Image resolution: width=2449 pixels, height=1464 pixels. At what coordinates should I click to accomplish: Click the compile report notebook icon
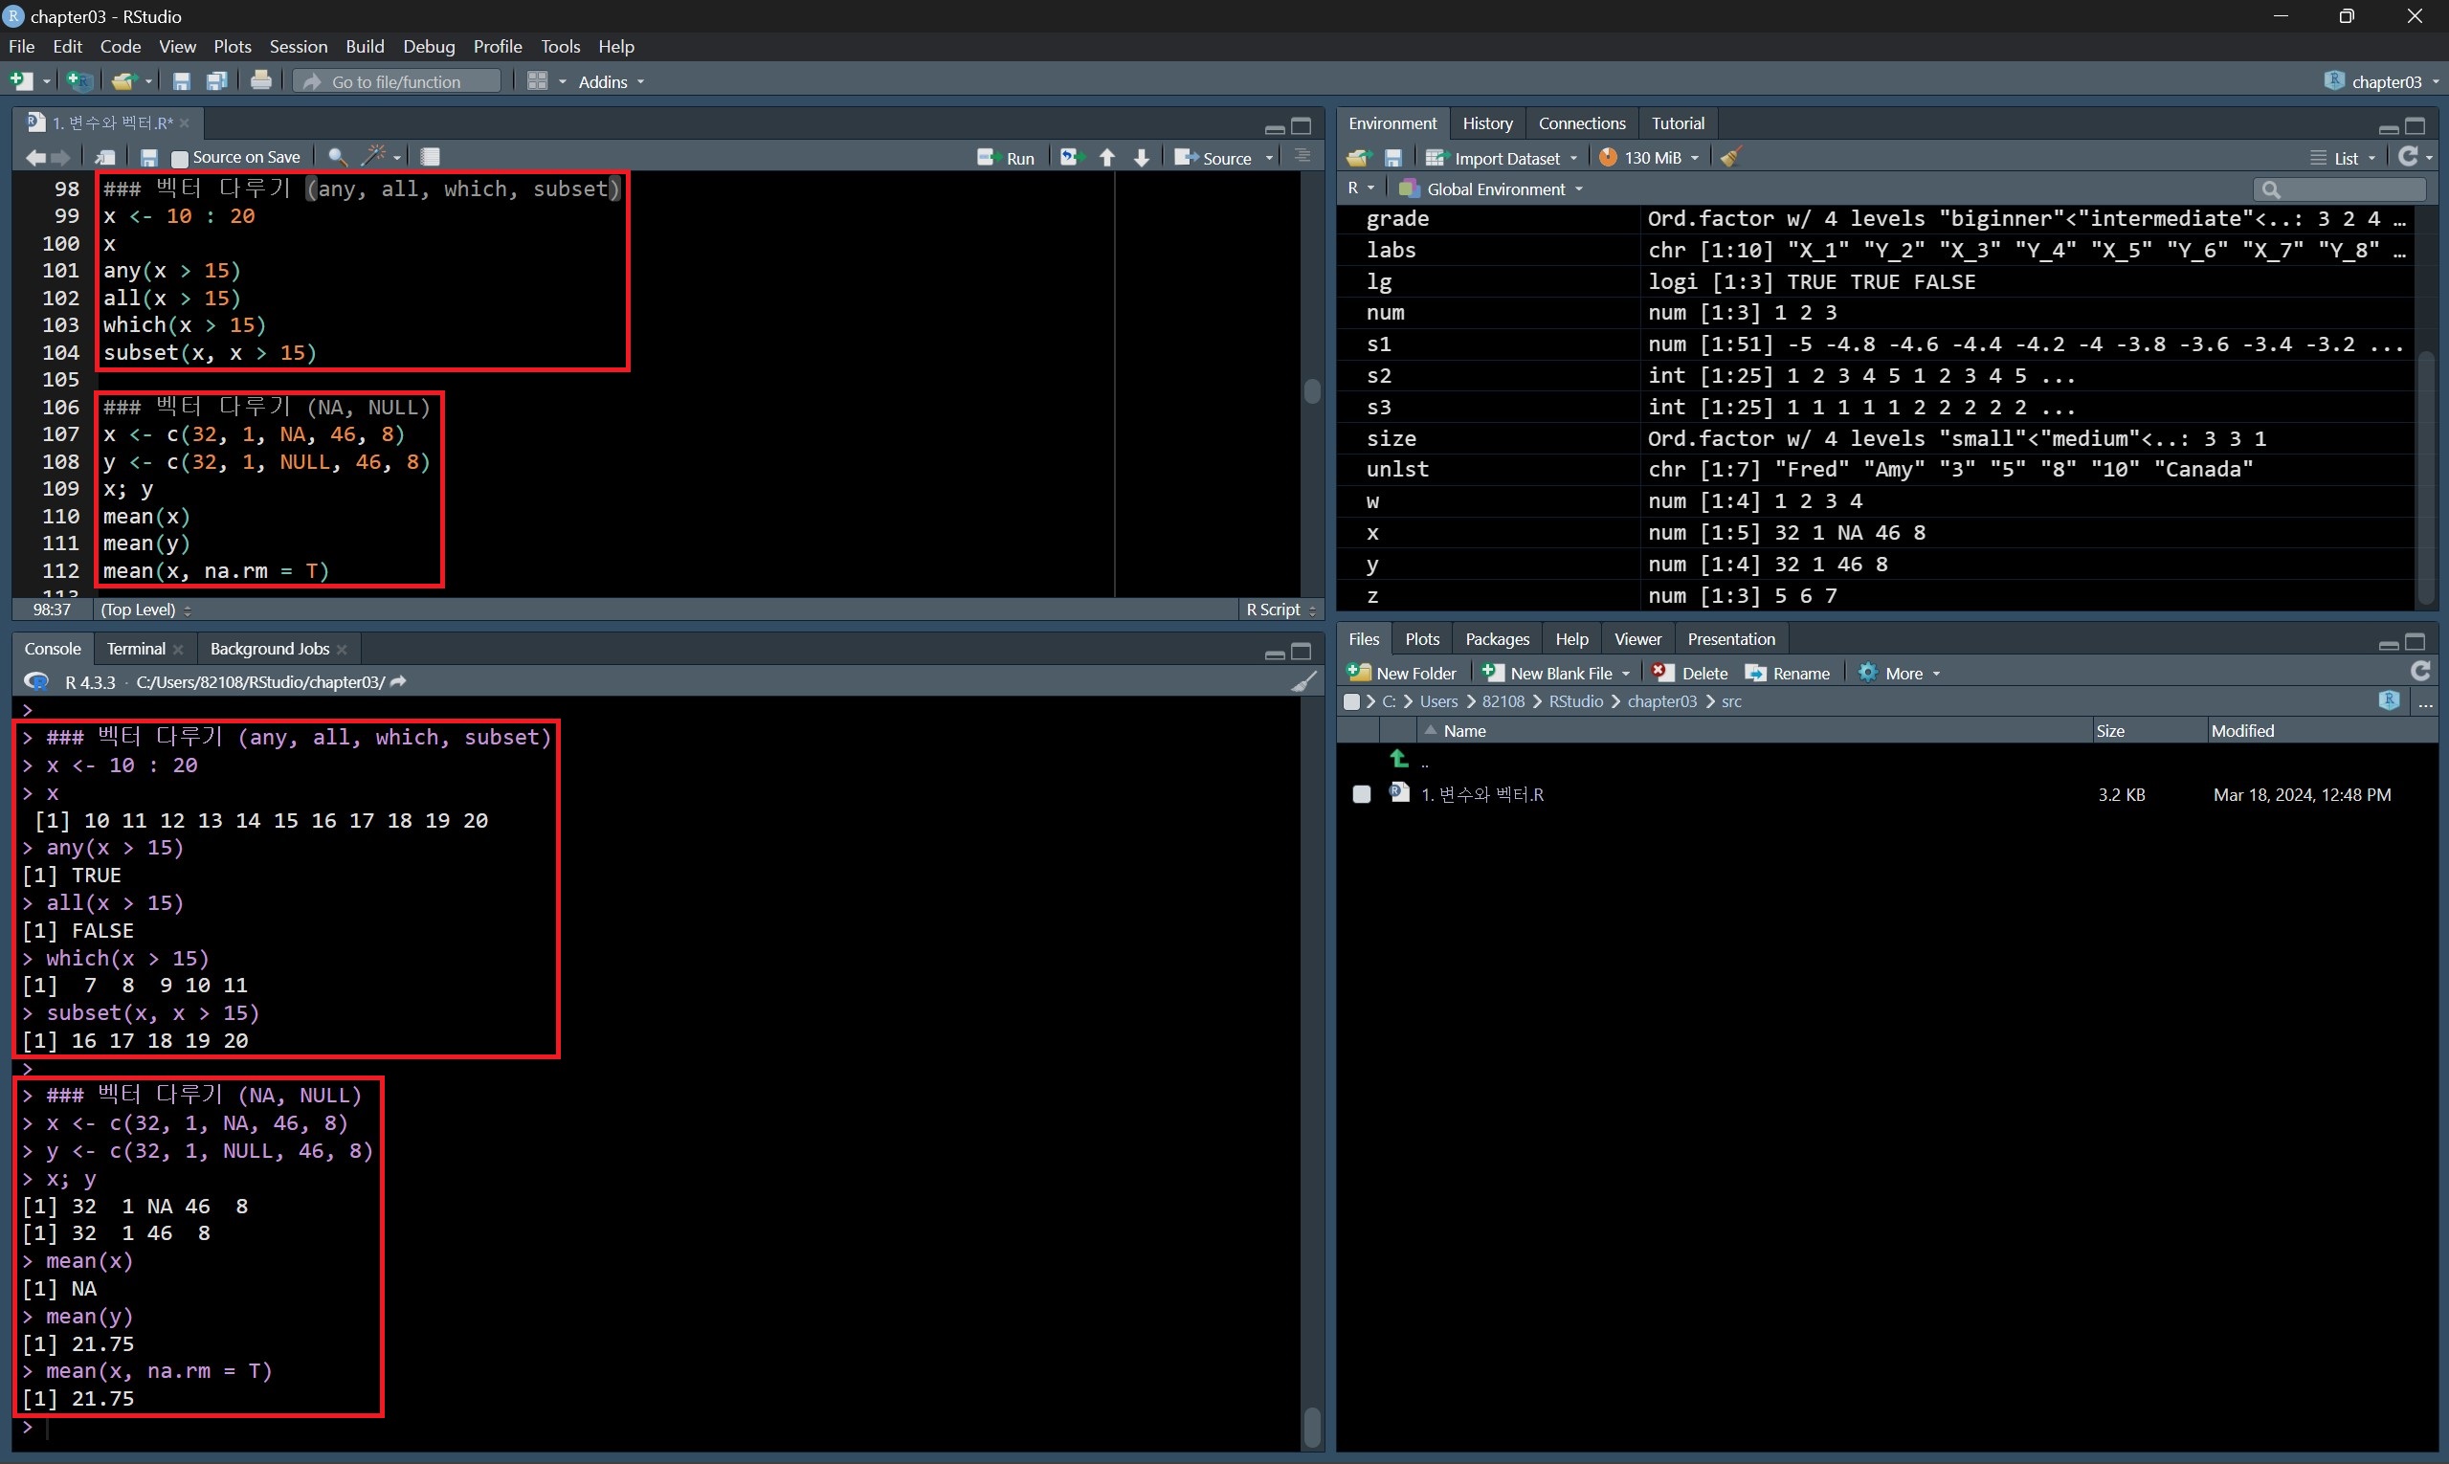coord(431,157)
